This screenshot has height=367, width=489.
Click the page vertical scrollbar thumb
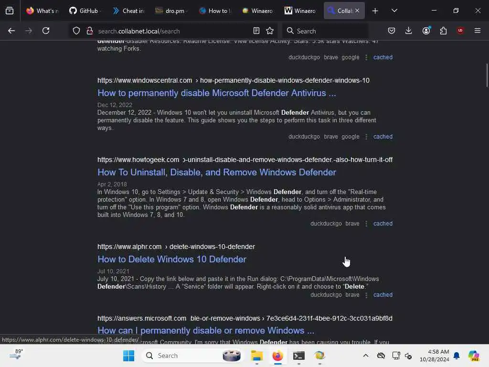(487, 76)
